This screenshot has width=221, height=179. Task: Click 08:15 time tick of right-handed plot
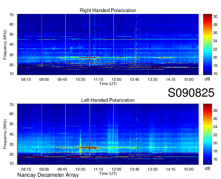click(26, 79)
